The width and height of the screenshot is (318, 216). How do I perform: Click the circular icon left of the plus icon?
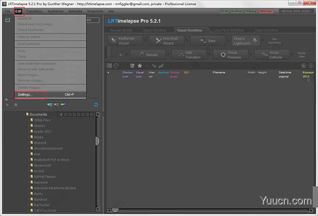303,66
